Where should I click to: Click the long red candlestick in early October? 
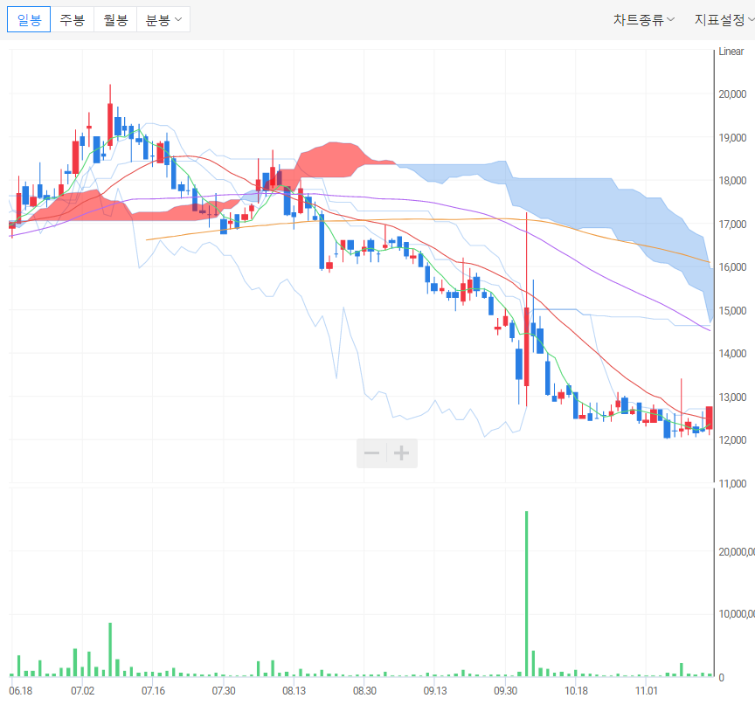527,309
